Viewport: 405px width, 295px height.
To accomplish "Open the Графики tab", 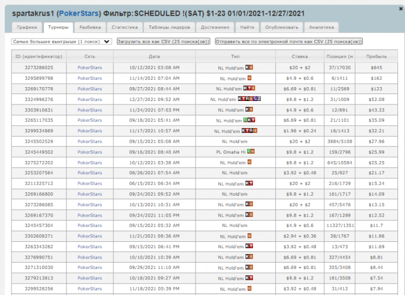I will click(x=27, y=27).
